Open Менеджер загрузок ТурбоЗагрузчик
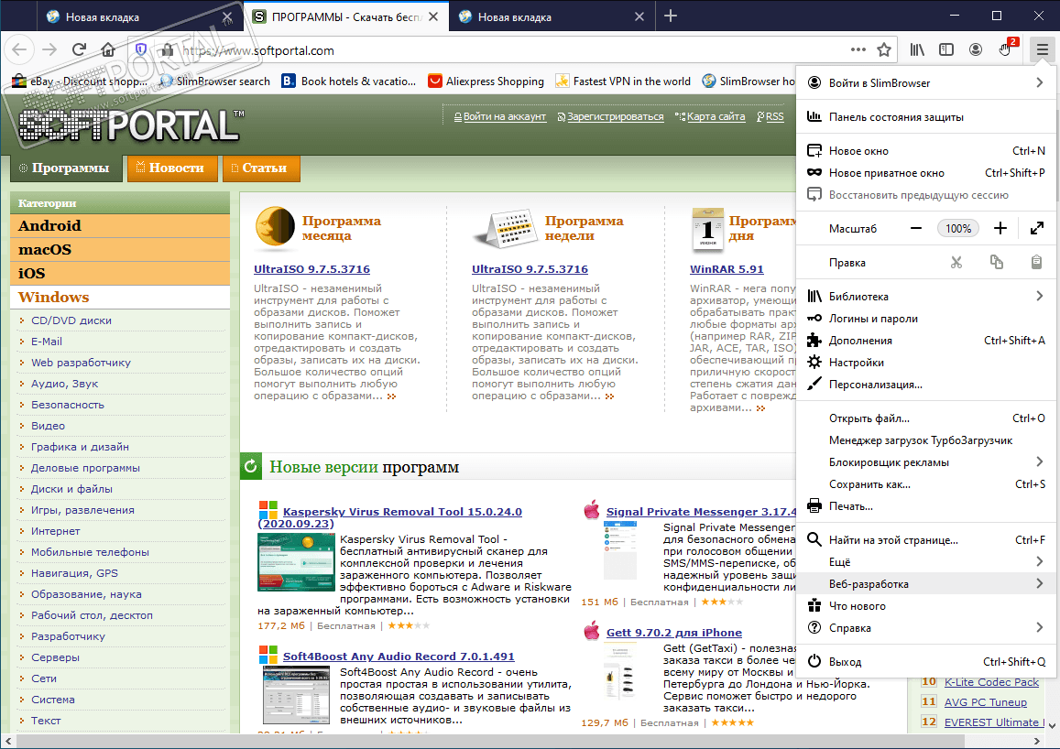Viewport: 1060px width, 749px height. (x=925, y=440)
